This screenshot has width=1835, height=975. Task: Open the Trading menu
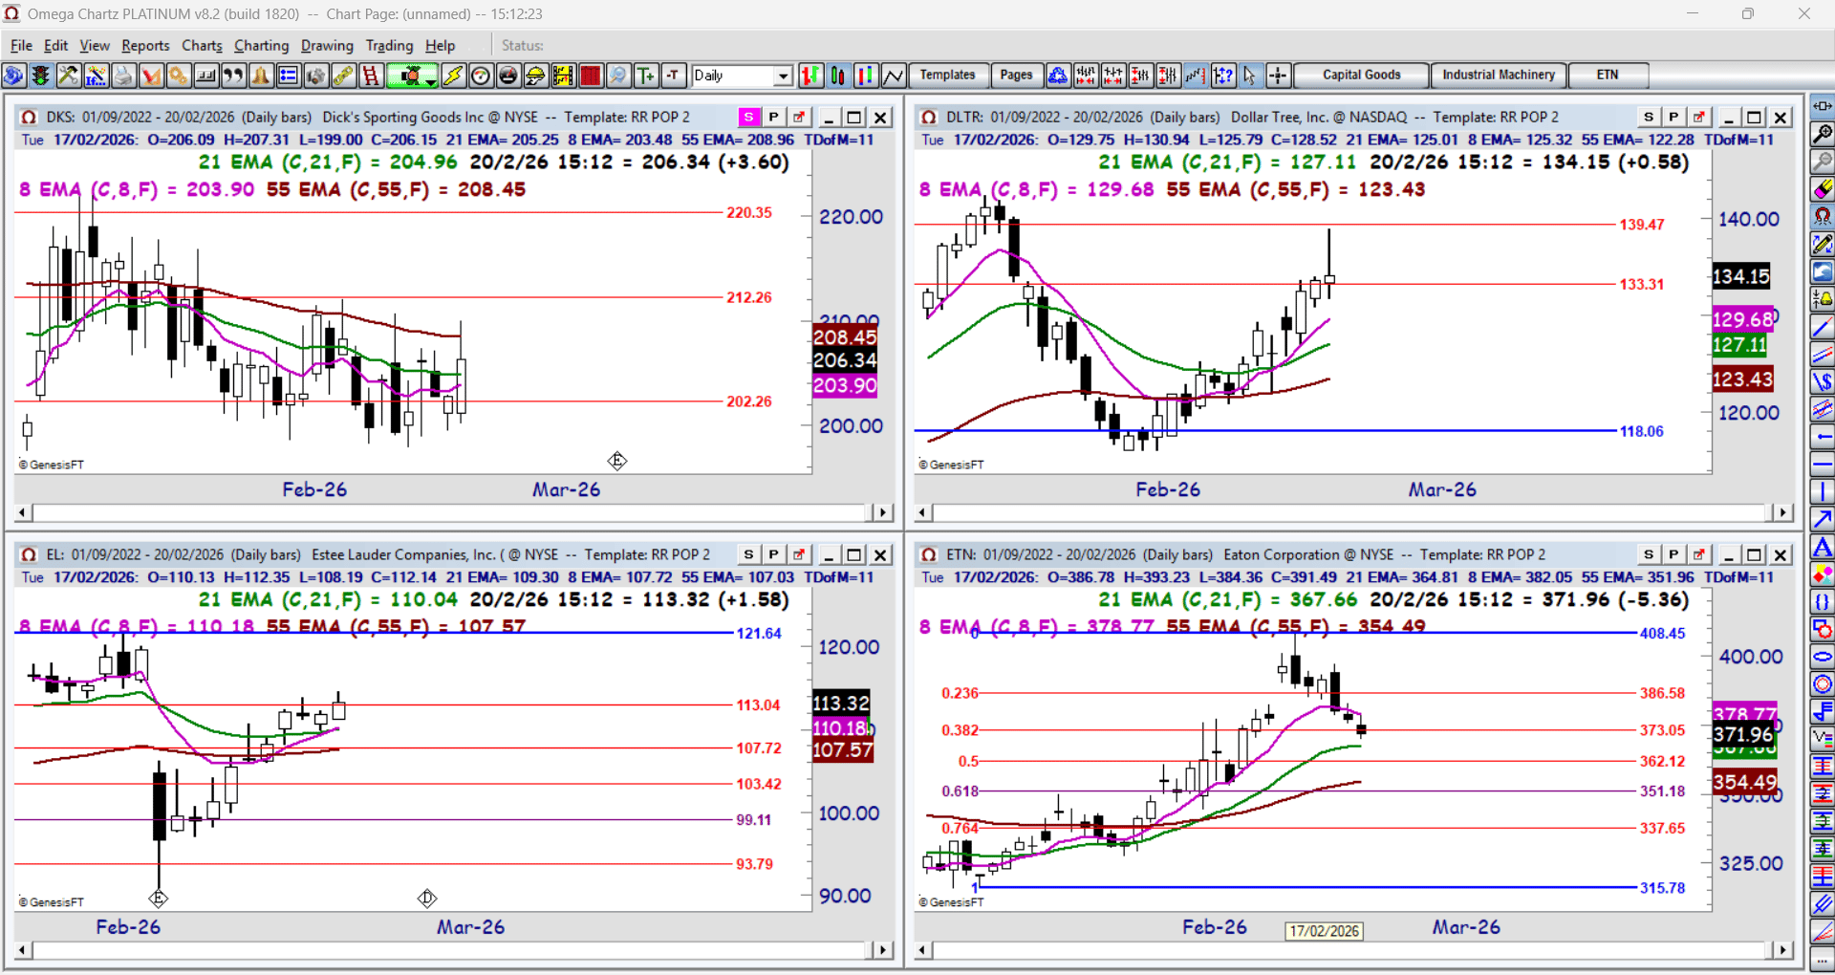pyautogui.click(x=389, y=45)
